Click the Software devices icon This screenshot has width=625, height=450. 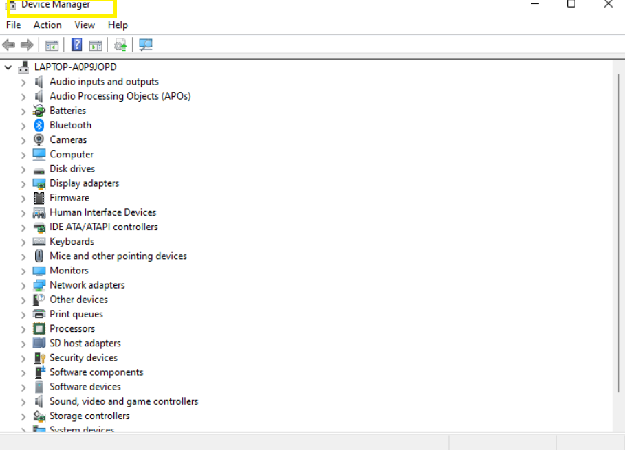click(x=39, y=387)
